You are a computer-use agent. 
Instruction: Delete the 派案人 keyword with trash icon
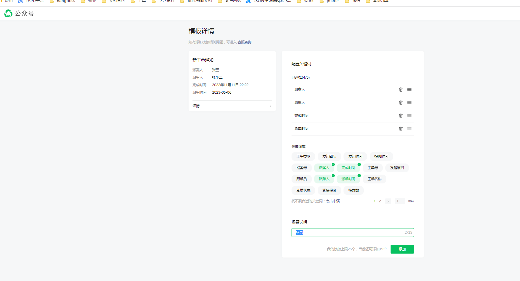401,89
